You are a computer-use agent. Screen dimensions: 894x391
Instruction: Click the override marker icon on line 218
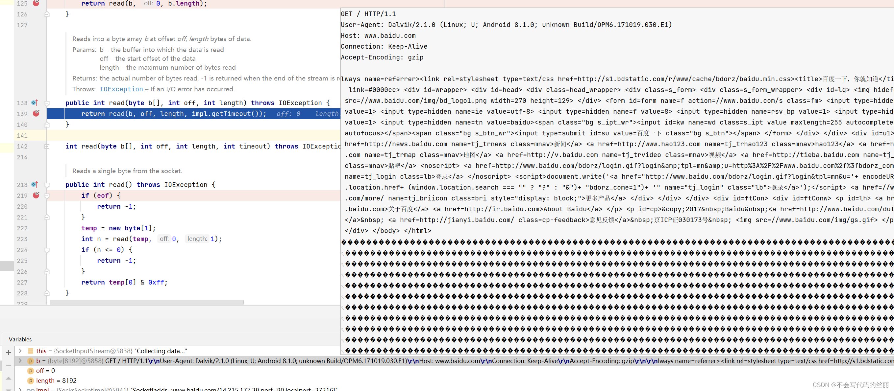34,184
